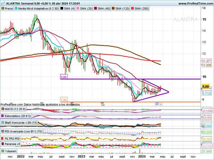The height and width of the screenshot is (160, 214).
Task: Click the Estocástico panel color icon
Action: [3, 116]
